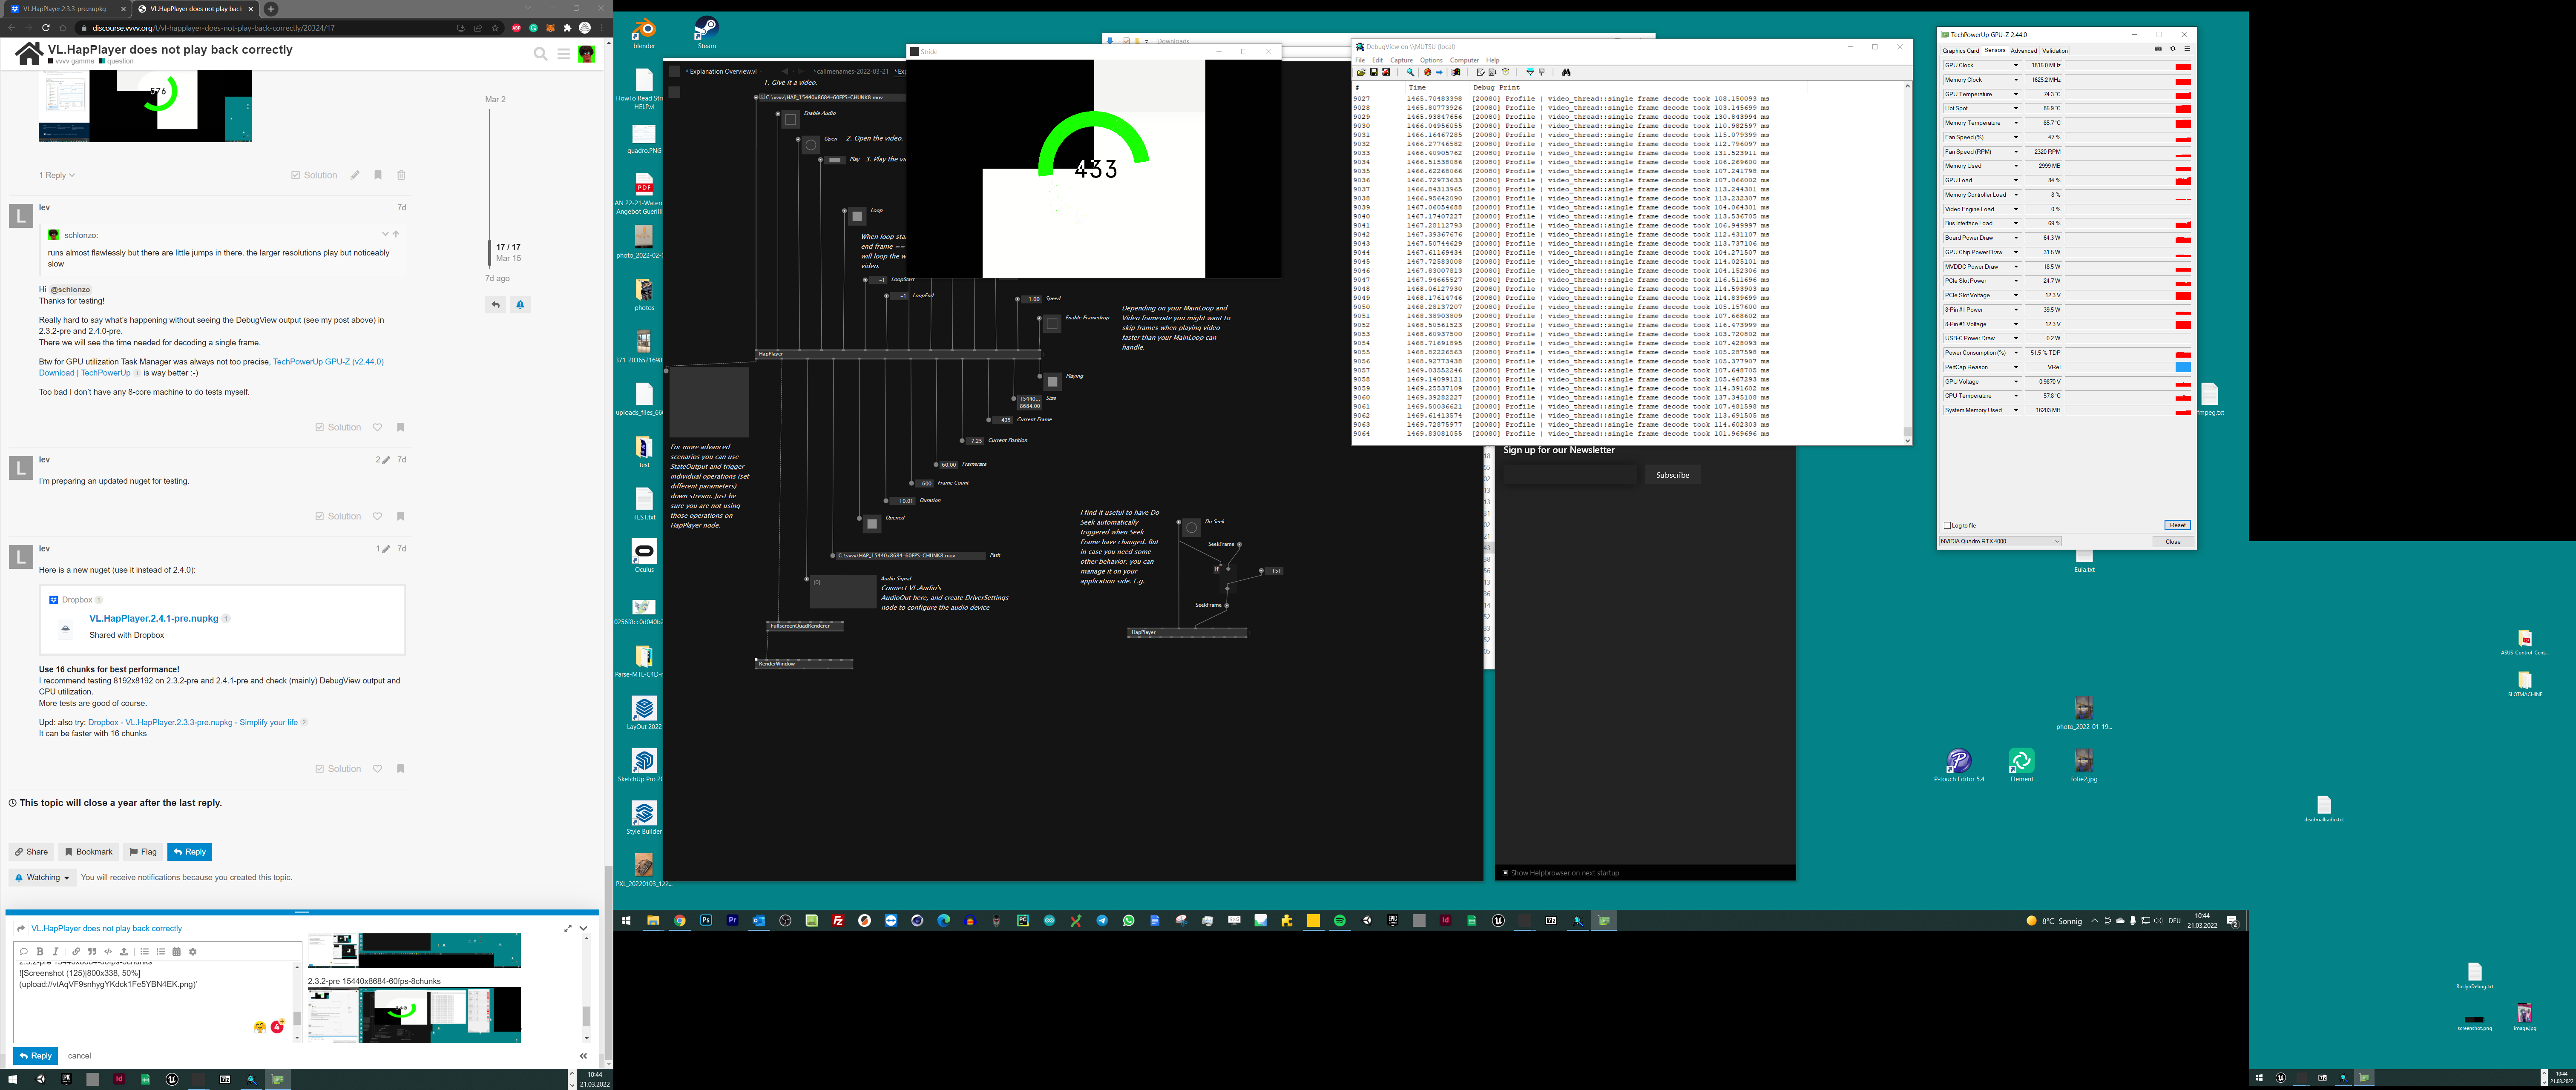
Task: Take GPU-Z screenshot with camera icon
Action: [2158, 49]
